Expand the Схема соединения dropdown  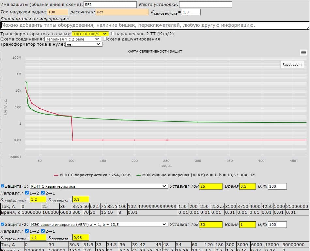[x=72, y=39]
